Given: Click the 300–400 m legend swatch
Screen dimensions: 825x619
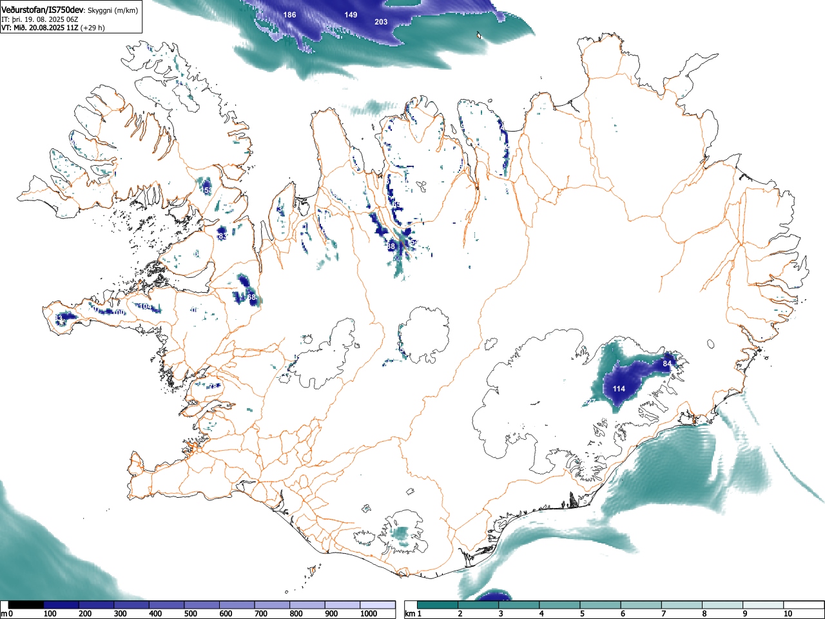Looking at the screenshot, I should tap(131, 605).
